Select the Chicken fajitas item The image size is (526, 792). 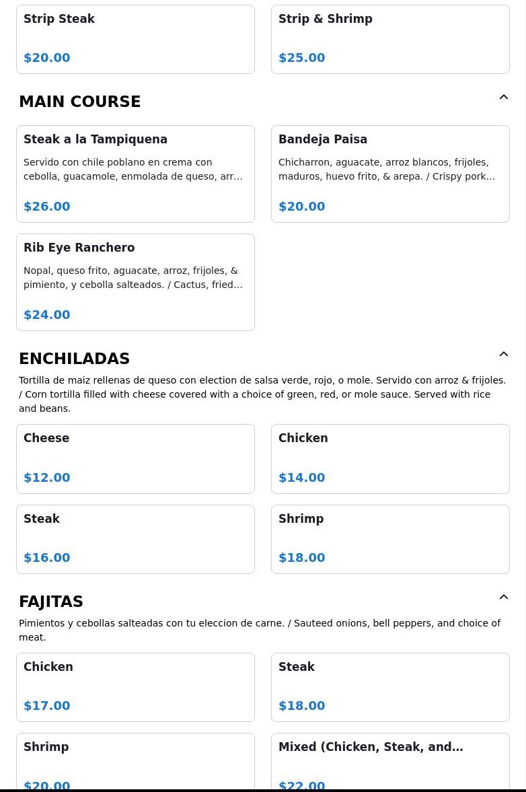point(135,687)
